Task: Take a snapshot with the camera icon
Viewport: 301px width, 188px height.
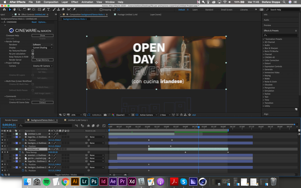Action: pos(105,115)
